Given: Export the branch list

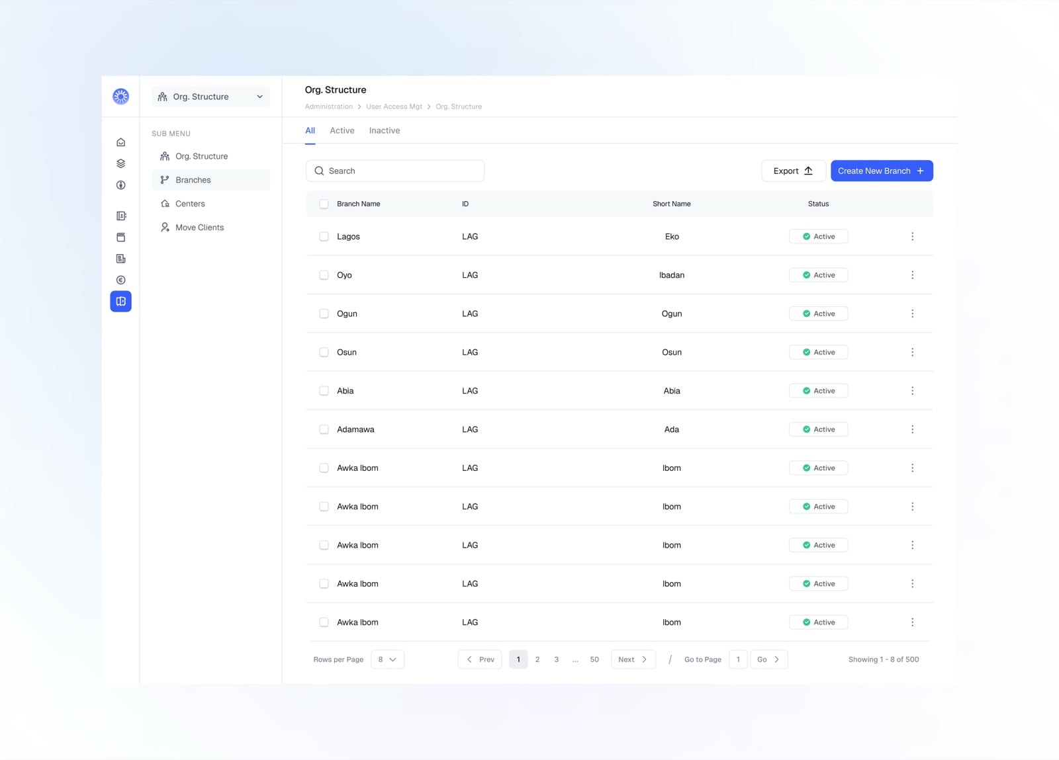Looking at the screenshot, I should (x=793, y=171).
